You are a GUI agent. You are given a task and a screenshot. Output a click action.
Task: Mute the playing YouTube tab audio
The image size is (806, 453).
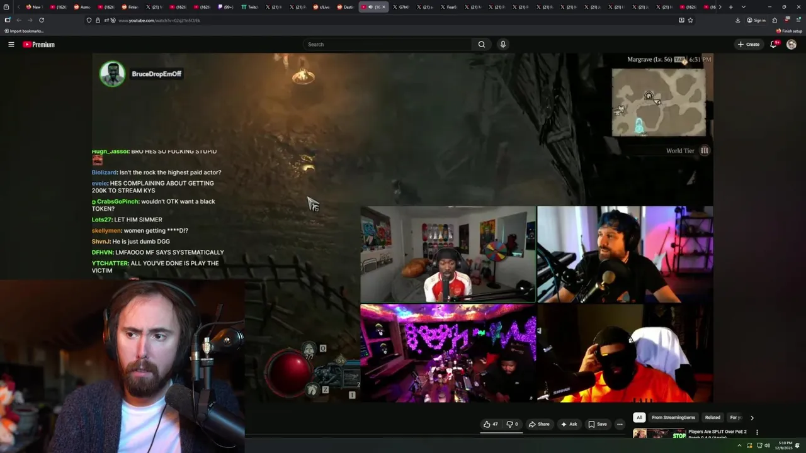click(x=370, y=7)
